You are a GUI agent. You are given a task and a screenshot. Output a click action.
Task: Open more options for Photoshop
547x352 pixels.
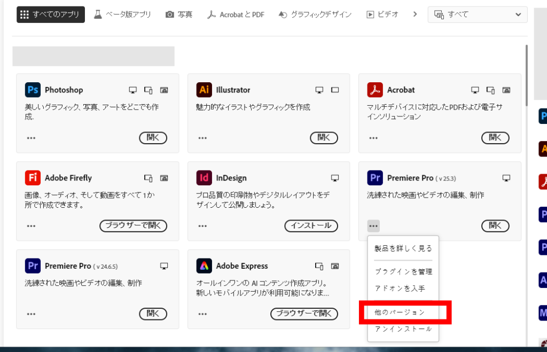coord(31,138)
